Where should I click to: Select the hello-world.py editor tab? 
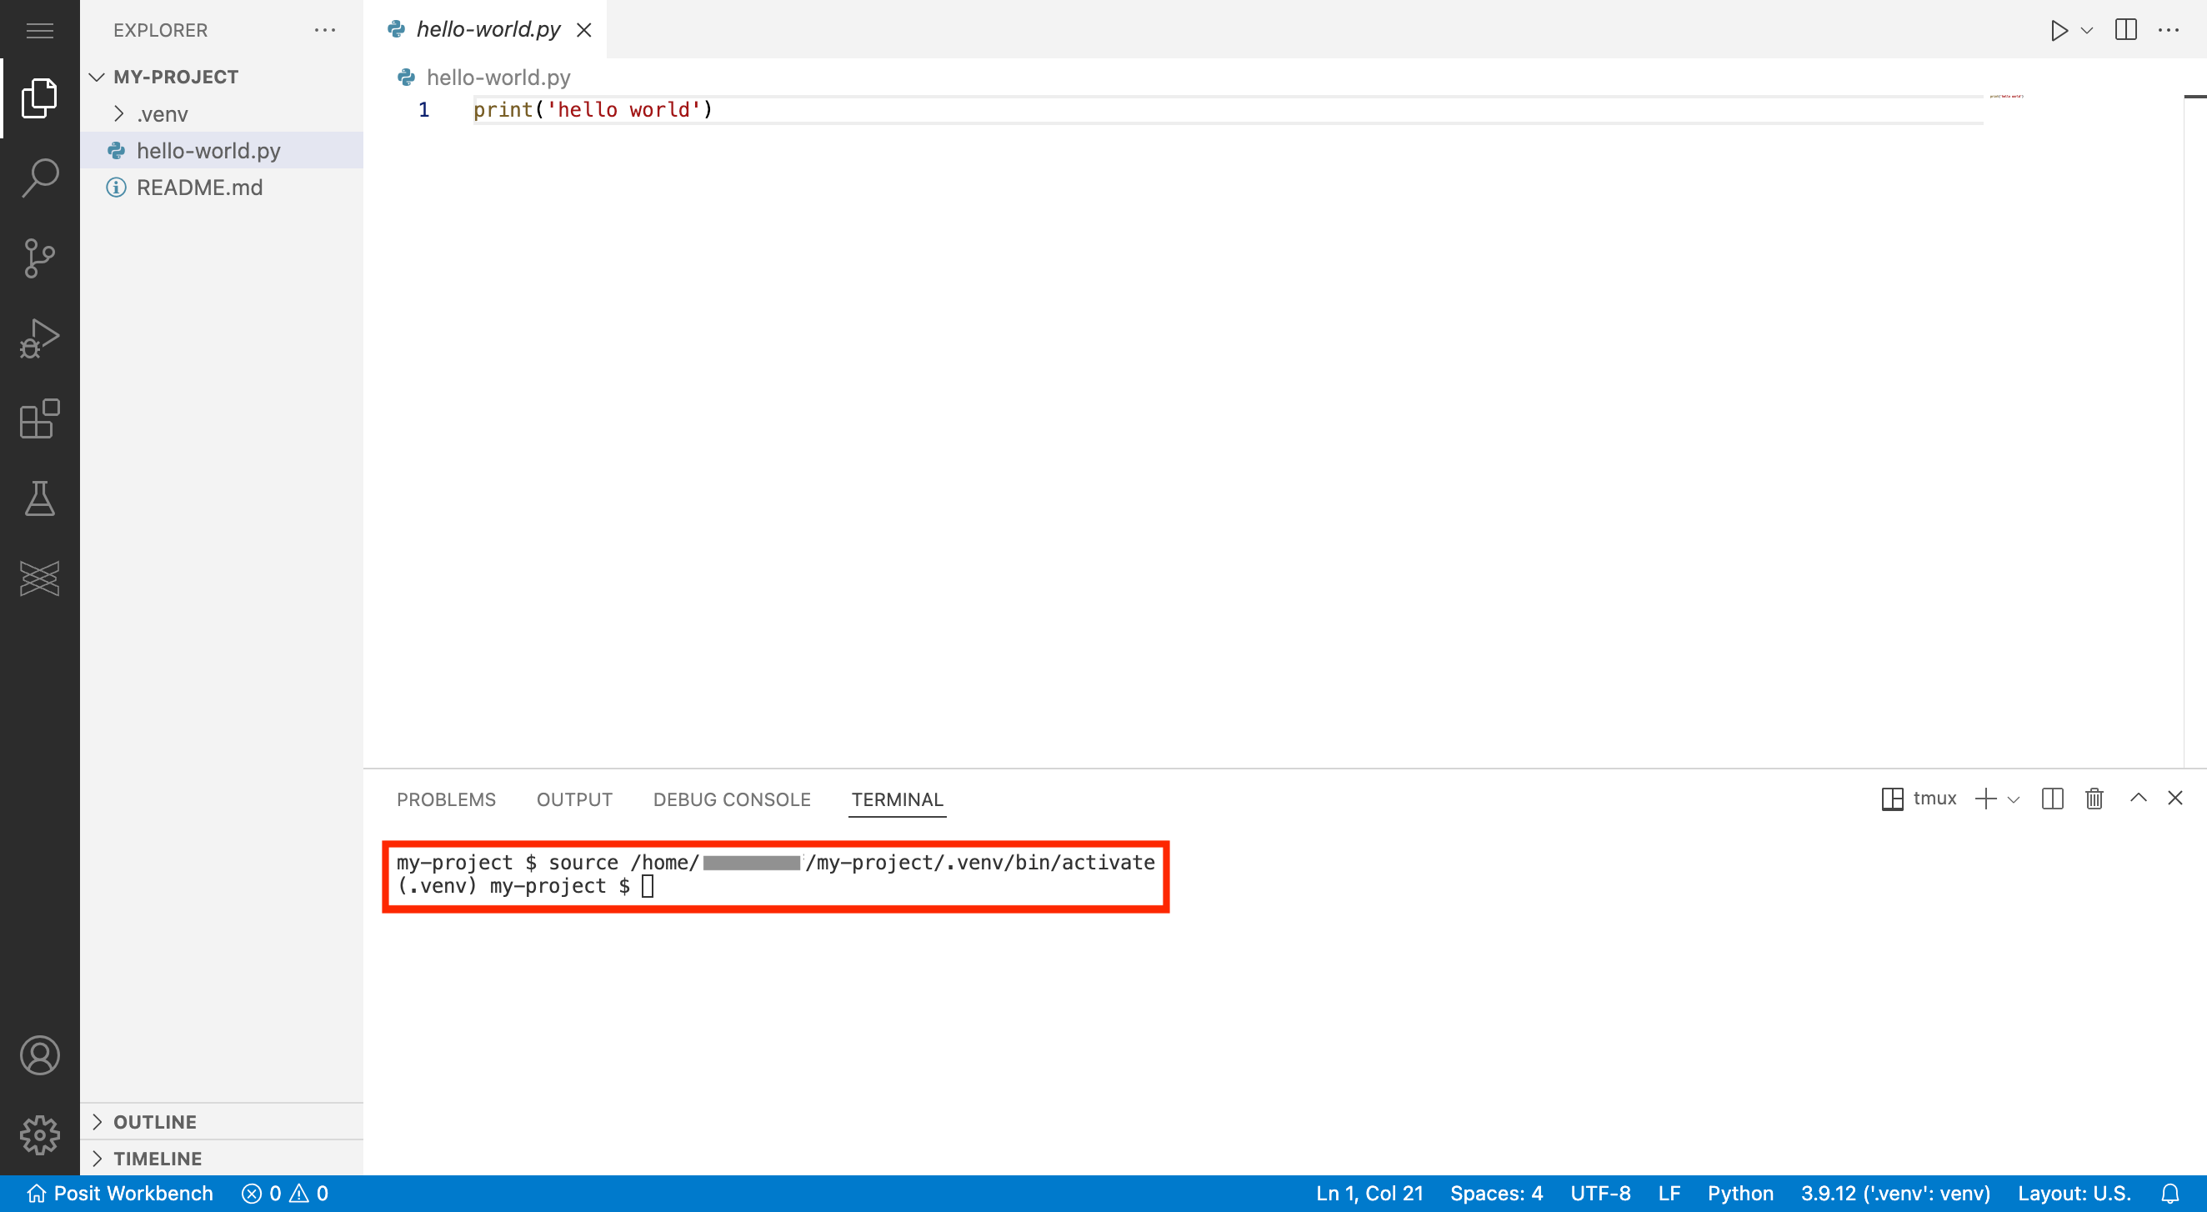click(486, 29)
